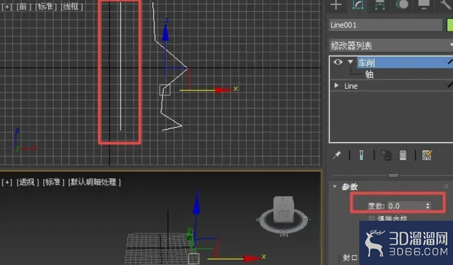
Task: Click the red X axis arrow in perspective view
Action: 252,258
